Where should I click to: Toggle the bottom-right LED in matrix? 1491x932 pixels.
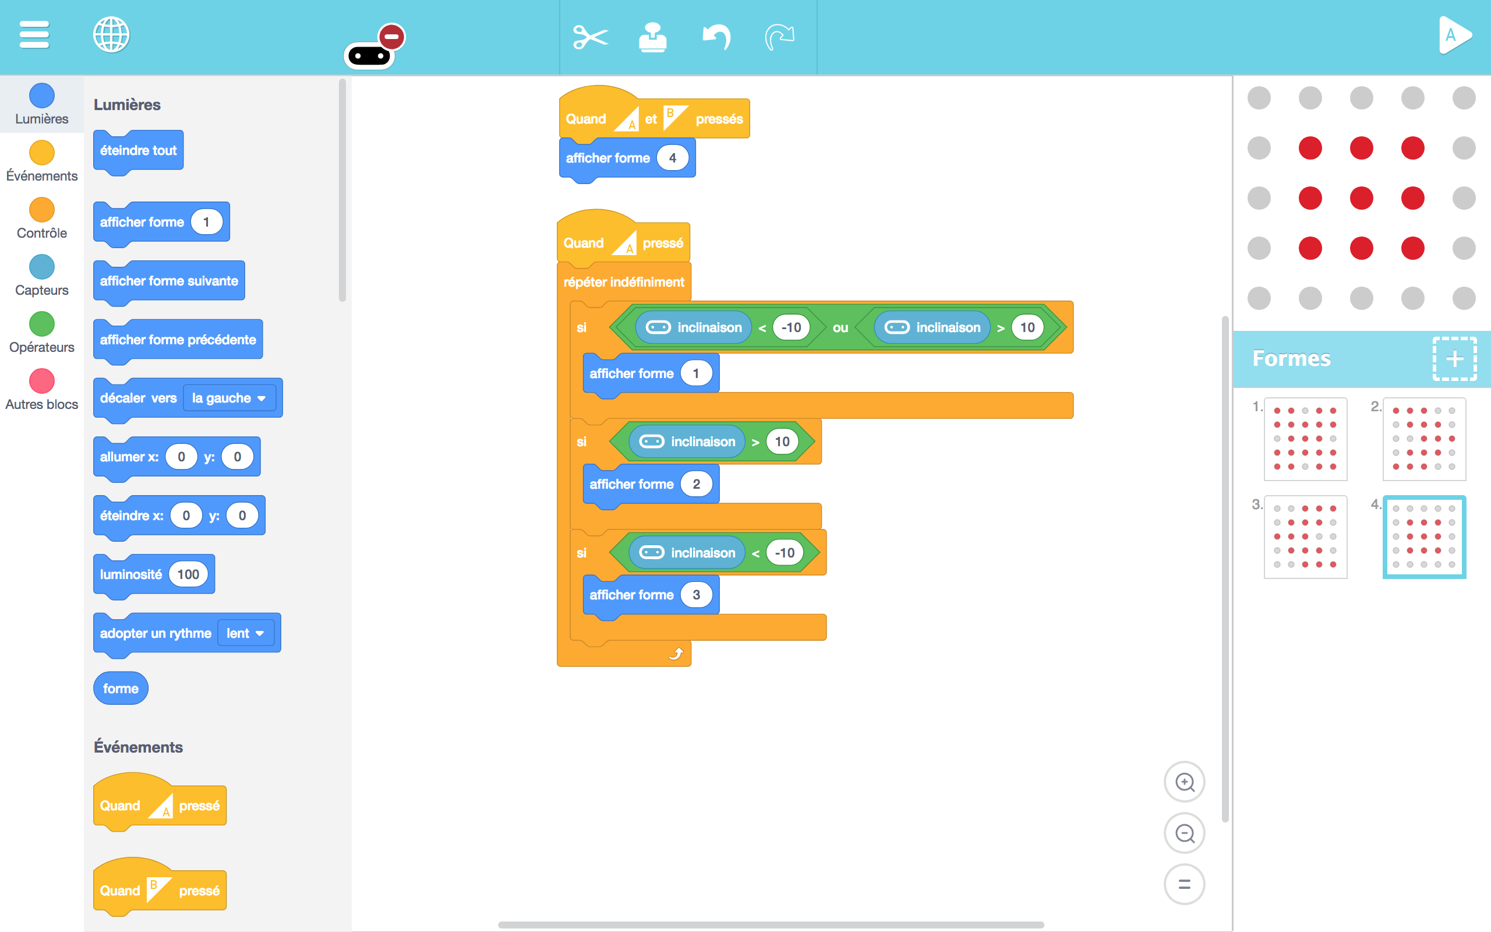click(1463, 298)
